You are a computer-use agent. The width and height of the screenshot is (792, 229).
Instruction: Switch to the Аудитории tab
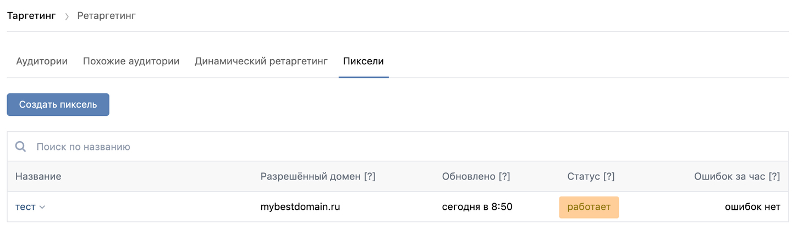click(x=42, y=62)
